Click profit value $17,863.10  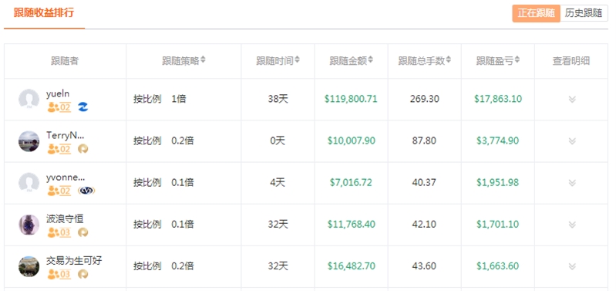[498, 99]
